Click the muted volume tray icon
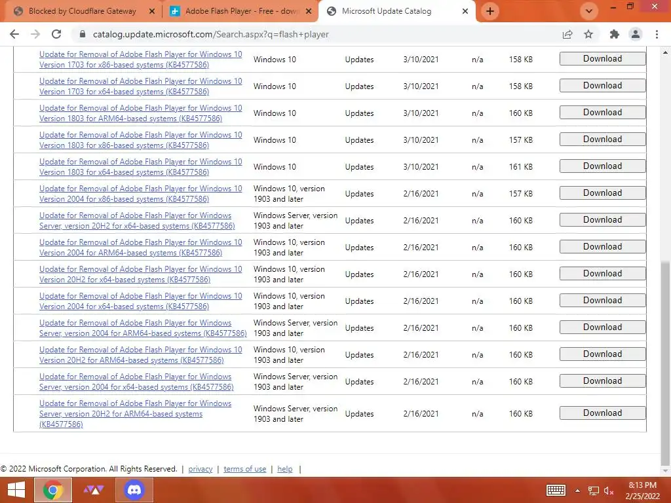 point(608,491)
